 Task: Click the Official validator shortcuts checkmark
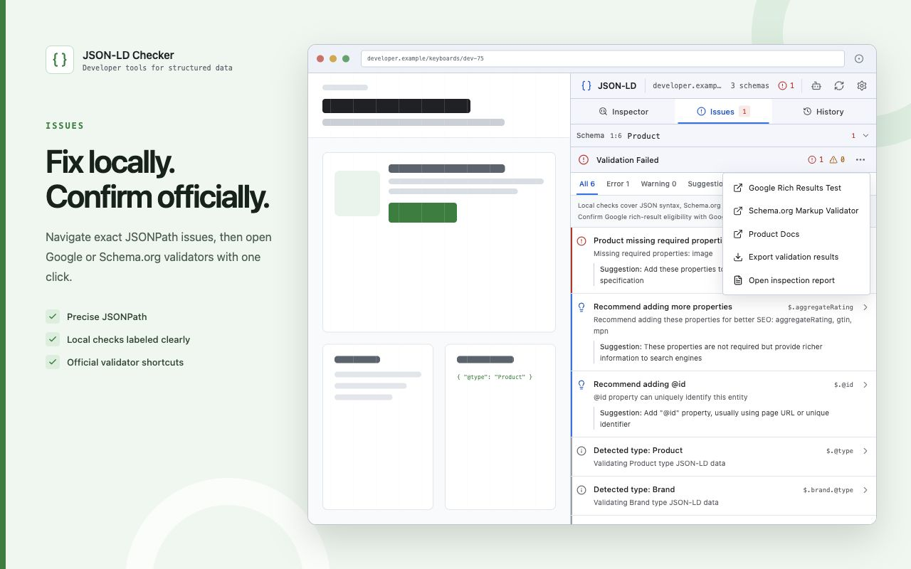pos(53,362)
